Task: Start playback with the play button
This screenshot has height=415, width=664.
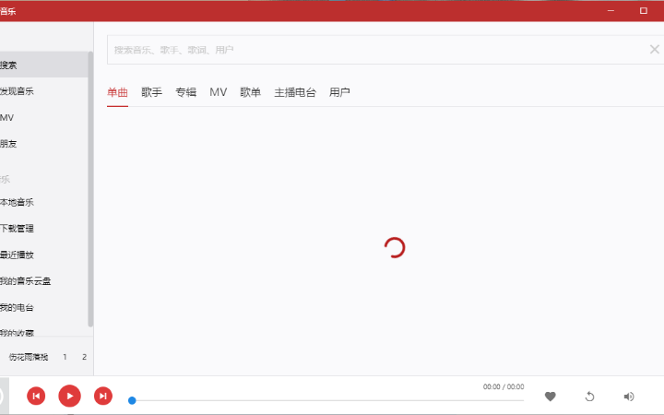Action: [x=69, y=396]
